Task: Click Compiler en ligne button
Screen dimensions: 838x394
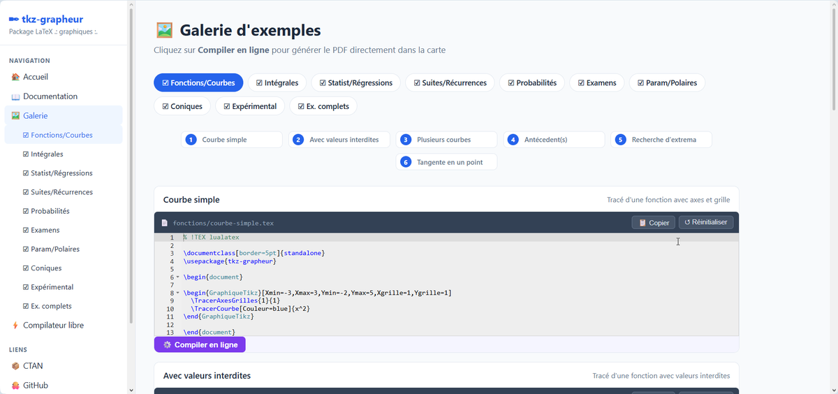Action: (x=200, y=344)
